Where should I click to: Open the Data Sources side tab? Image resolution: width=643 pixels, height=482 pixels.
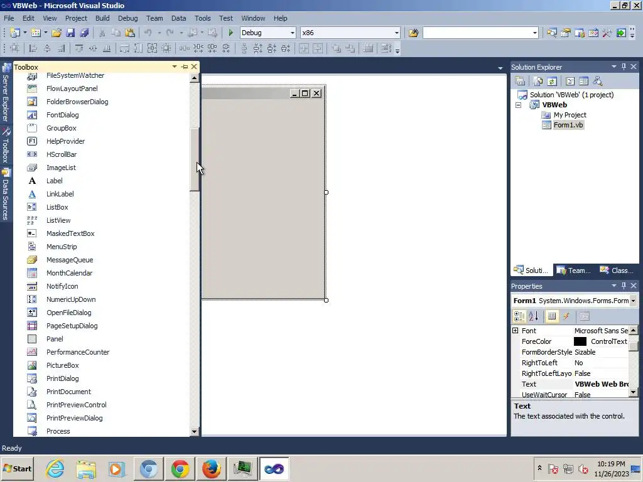(6, 195)
